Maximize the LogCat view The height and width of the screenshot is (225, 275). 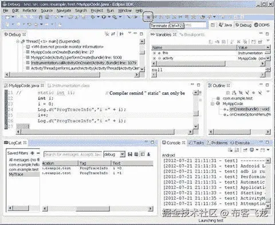pyautogui.click(x=152, y=142)
